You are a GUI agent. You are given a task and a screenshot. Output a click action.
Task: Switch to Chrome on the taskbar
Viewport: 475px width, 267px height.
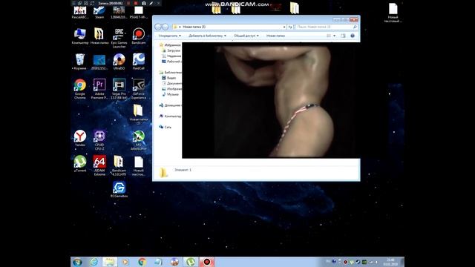tap(142, 262)
